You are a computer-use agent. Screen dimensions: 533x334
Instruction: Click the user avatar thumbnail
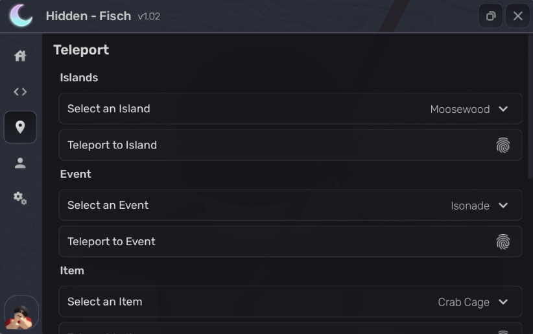coord(21,313)
